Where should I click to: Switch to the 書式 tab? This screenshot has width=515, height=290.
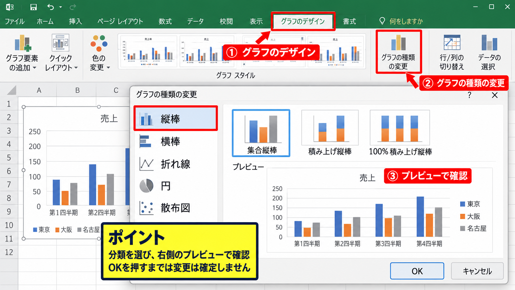click(349, 21)
